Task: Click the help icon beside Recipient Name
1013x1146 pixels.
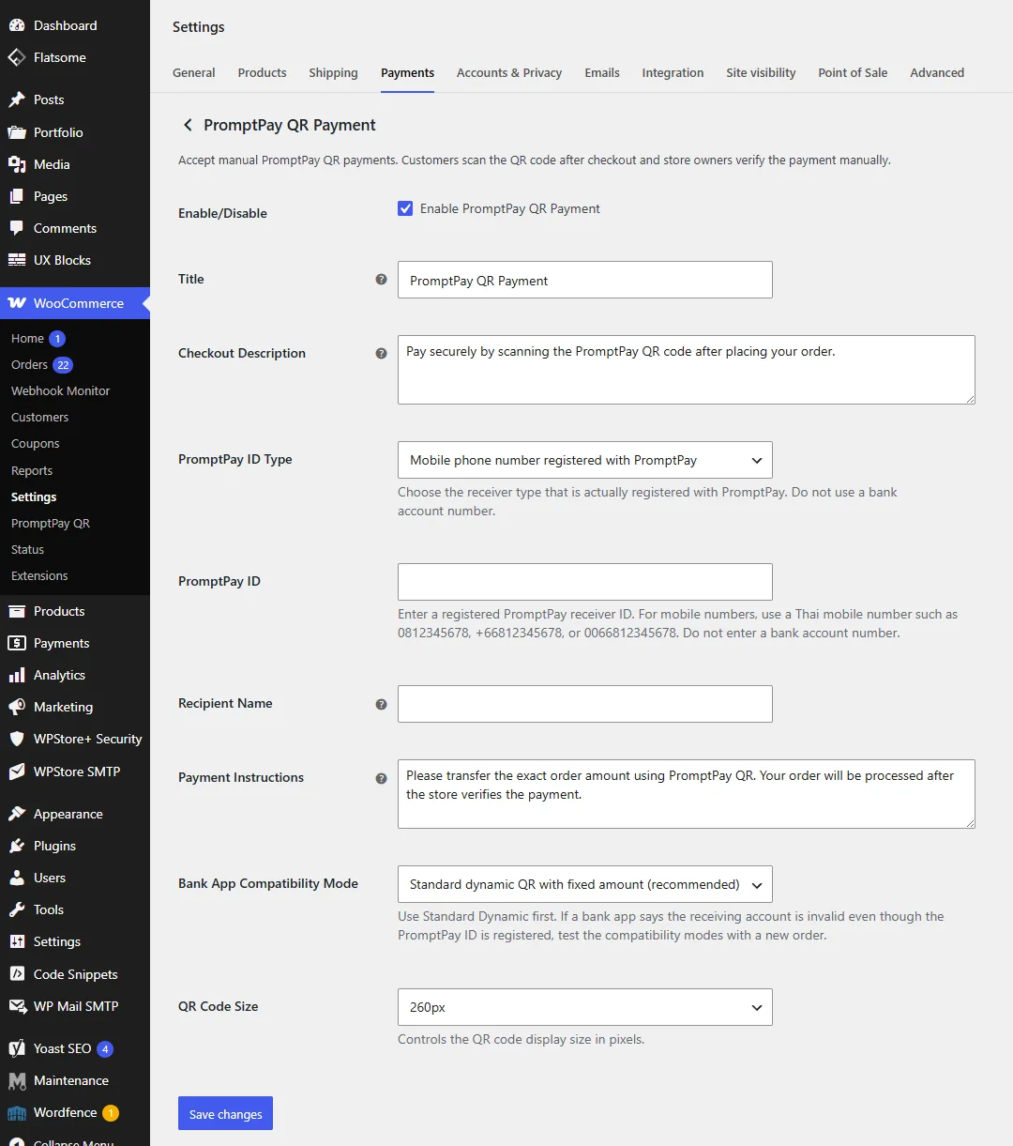Action: (381, 704)
